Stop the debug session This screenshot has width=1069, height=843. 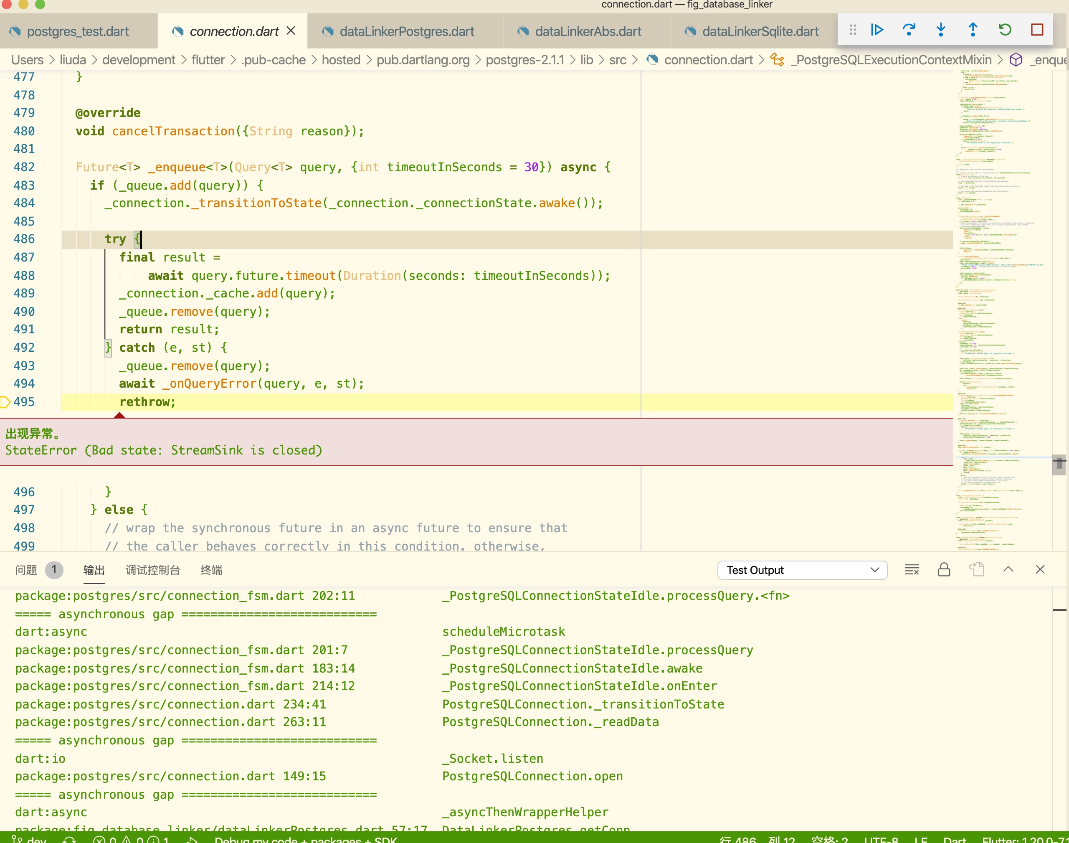click(1037, 30)
